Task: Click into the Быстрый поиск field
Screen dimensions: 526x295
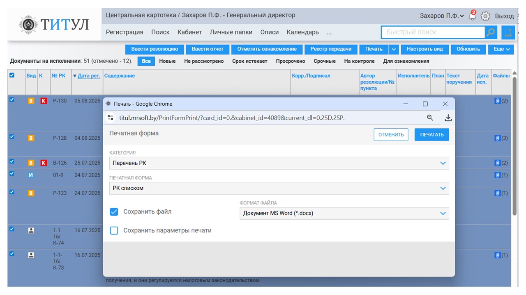Action: click(432, 32)
